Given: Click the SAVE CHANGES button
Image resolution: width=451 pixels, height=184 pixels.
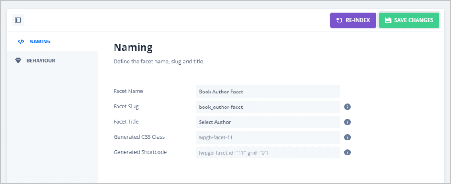Looking at the screenshot, I should click(409, 20).
